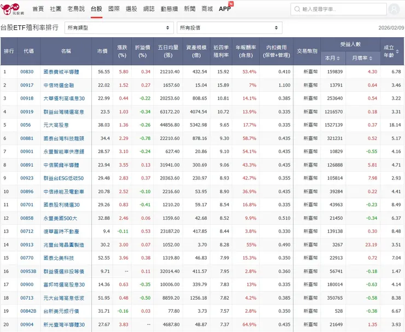The image size is (405, 332).
Task: Click the 五日均量 column header
Action: click(168, 51)
